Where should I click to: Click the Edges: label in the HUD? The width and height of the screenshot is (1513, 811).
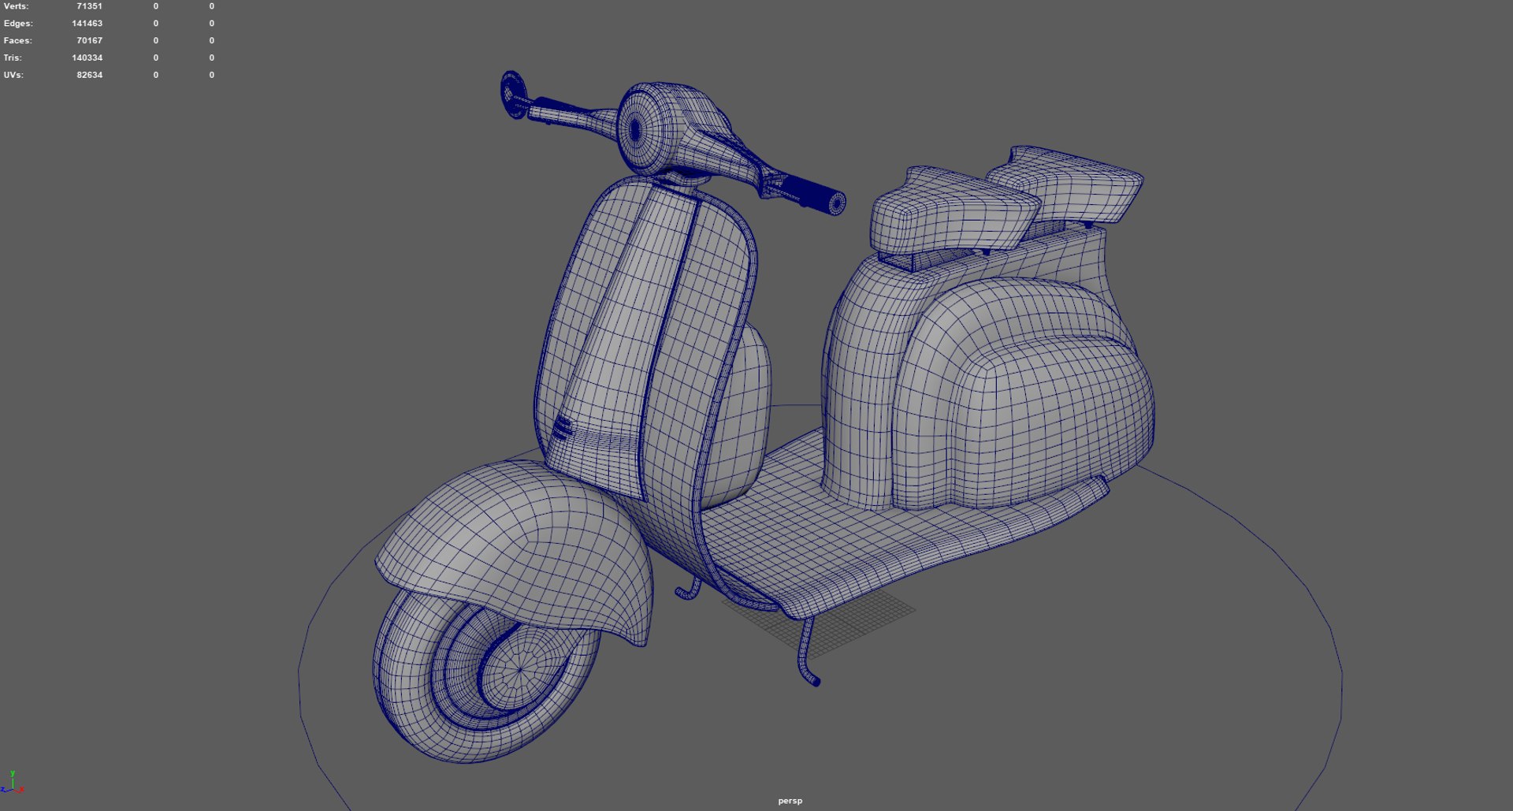[x=18, y=24]
